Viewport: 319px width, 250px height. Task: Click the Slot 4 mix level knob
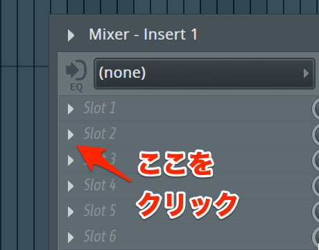tap(316, 186)
